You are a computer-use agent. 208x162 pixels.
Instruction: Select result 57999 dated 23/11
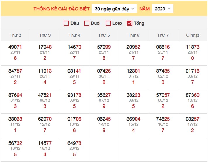[x=104, y=47]
